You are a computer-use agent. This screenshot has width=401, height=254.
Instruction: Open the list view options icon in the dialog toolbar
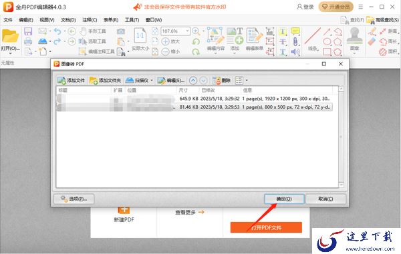pos(239,80)
